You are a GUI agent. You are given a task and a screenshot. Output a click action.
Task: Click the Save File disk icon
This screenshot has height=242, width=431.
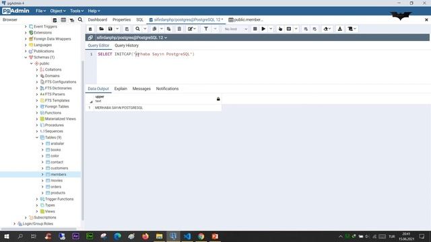click(110, 29)
